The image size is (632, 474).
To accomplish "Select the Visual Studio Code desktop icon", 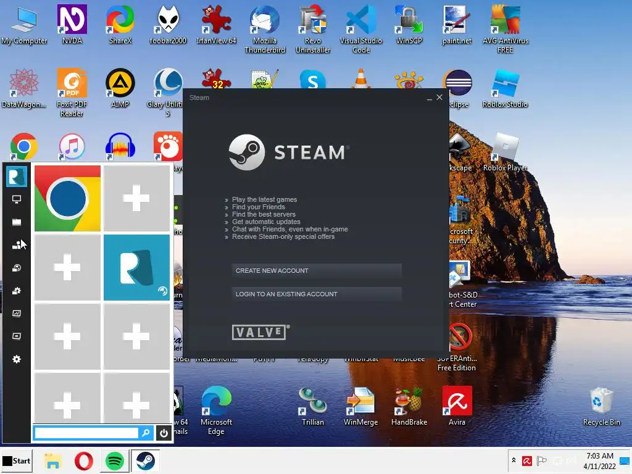I will [360, 30].
